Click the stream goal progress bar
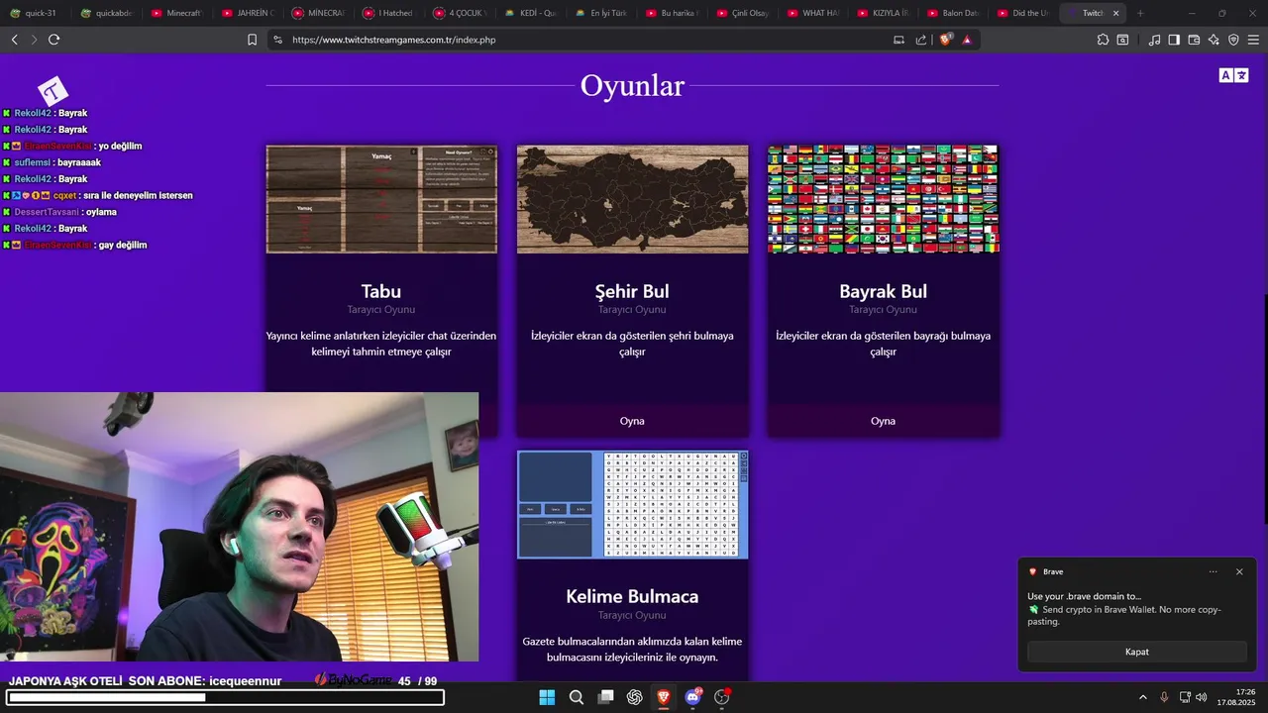This screenshot has height=713, width=1268. [225, 697]
